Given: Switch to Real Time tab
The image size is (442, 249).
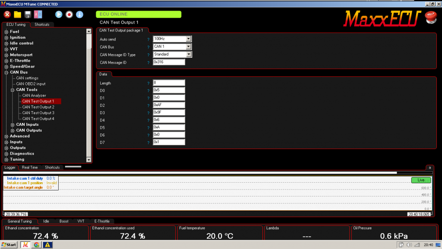Looking at the screenshot, I should pos(30,168).
